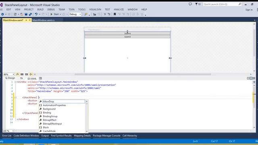Collapse the StackPanel element on line 6

15,97
